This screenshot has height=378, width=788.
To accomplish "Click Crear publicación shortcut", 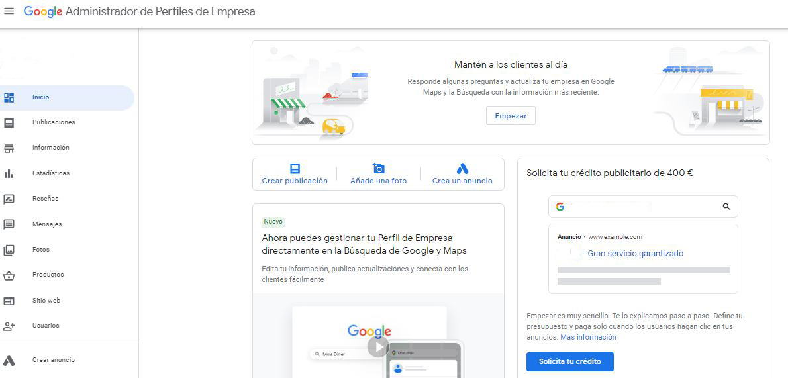I will [x=295, y=174].
